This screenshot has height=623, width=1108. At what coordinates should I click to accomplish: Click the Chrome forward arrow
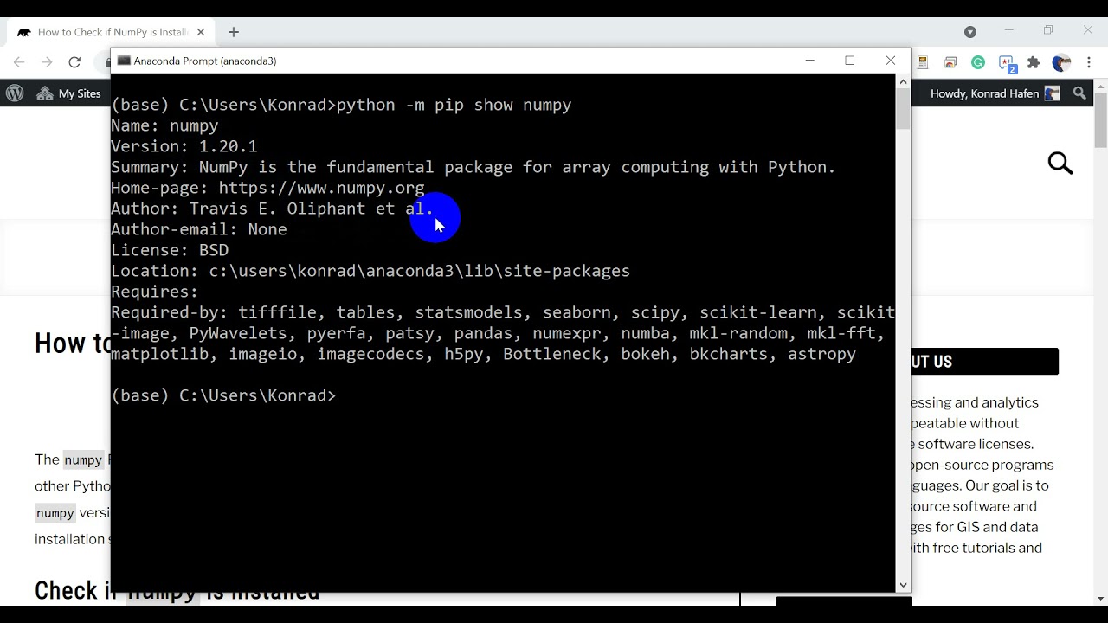pos(47,62)
